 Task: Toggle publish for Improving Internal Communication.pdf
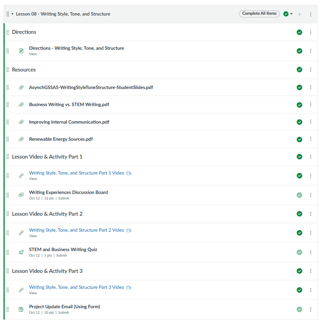point(299,122)
